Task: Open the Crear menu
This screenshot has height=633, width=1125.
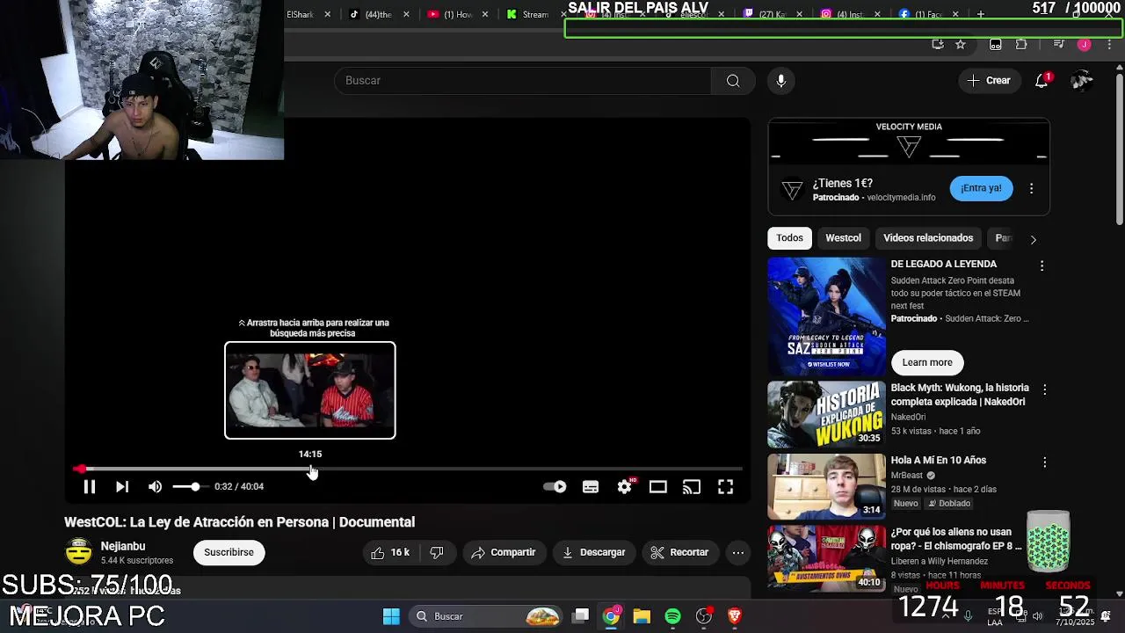Action: 989,80
